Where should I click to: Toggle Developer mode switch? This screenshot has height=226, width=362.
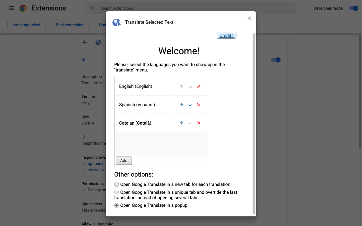point(354,8)
